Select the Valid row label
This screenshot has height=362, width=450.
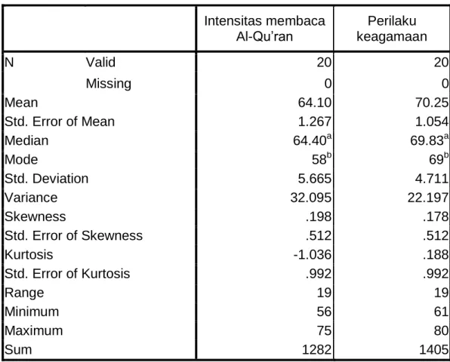100,62
